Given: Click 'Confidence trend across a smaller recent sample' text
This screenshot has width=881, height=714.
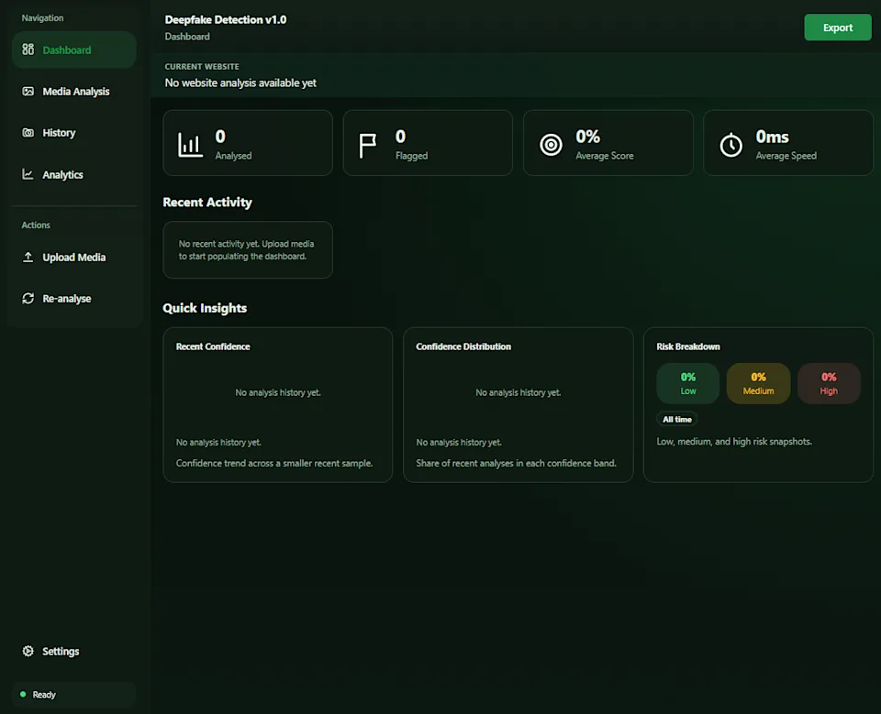Looking at the screenshot, I should point(274,463).
